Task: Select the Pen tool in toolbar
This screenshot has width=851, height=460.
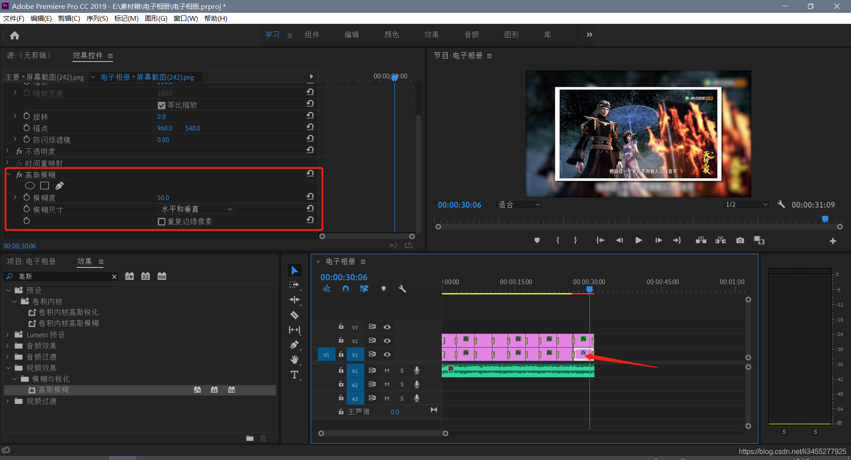Action: coord(294,344)
